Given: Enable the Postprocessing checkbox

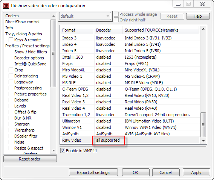Looking at the screenshot, I should (11, 88).
